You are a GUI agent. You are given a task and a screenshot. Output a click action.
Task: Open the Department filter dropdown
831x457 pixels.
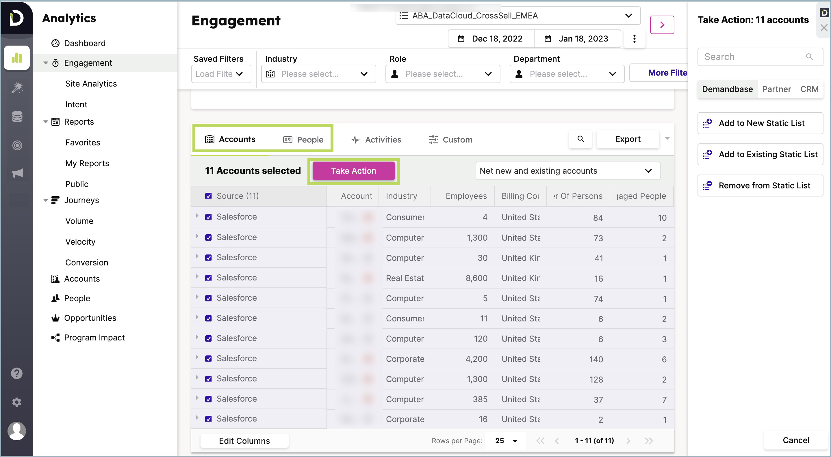click(x=567, y=74)
